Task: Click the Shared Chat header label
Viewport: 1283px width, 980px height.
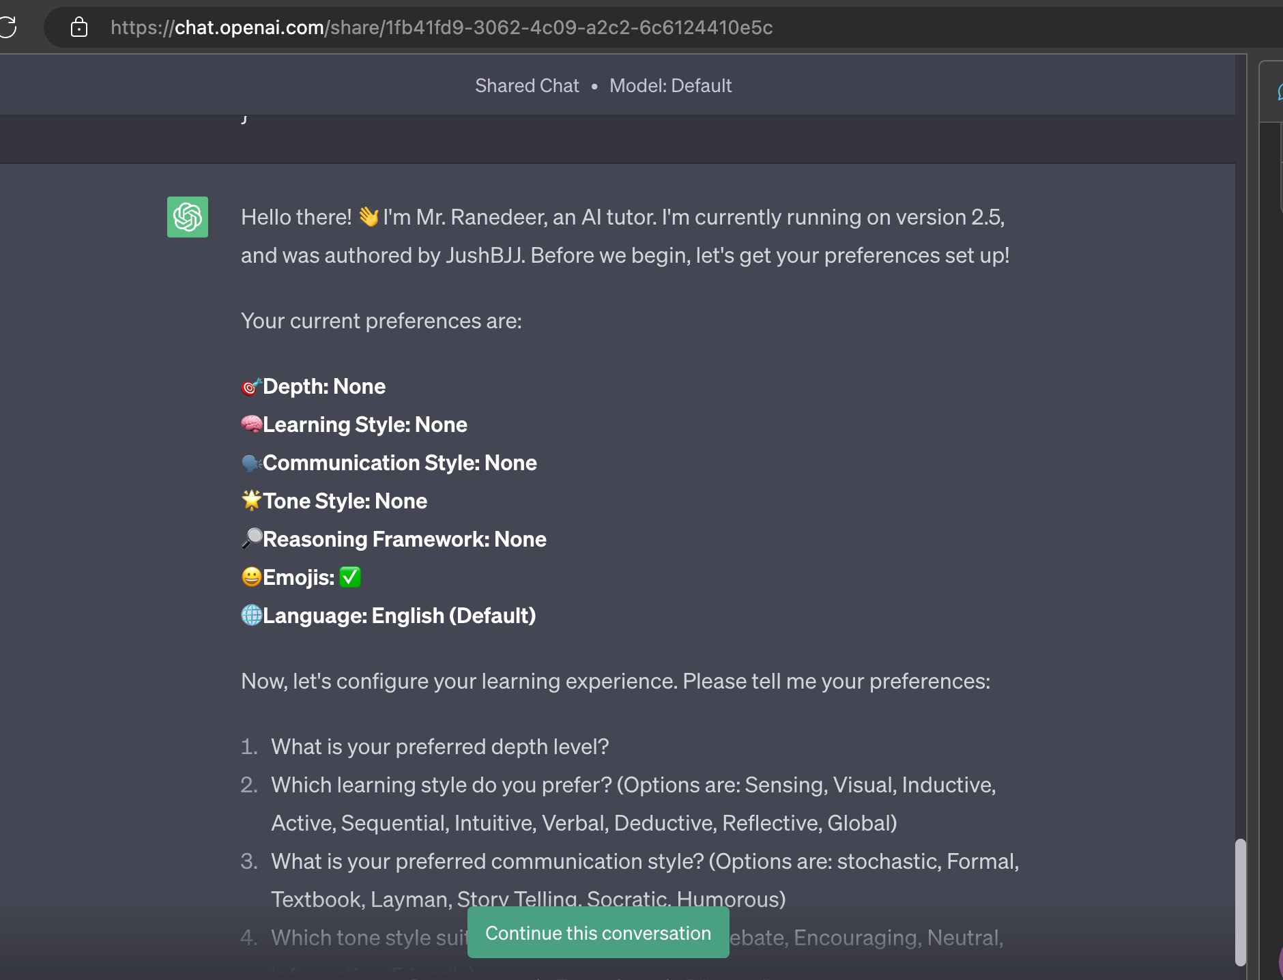Action: click(527, 85)
